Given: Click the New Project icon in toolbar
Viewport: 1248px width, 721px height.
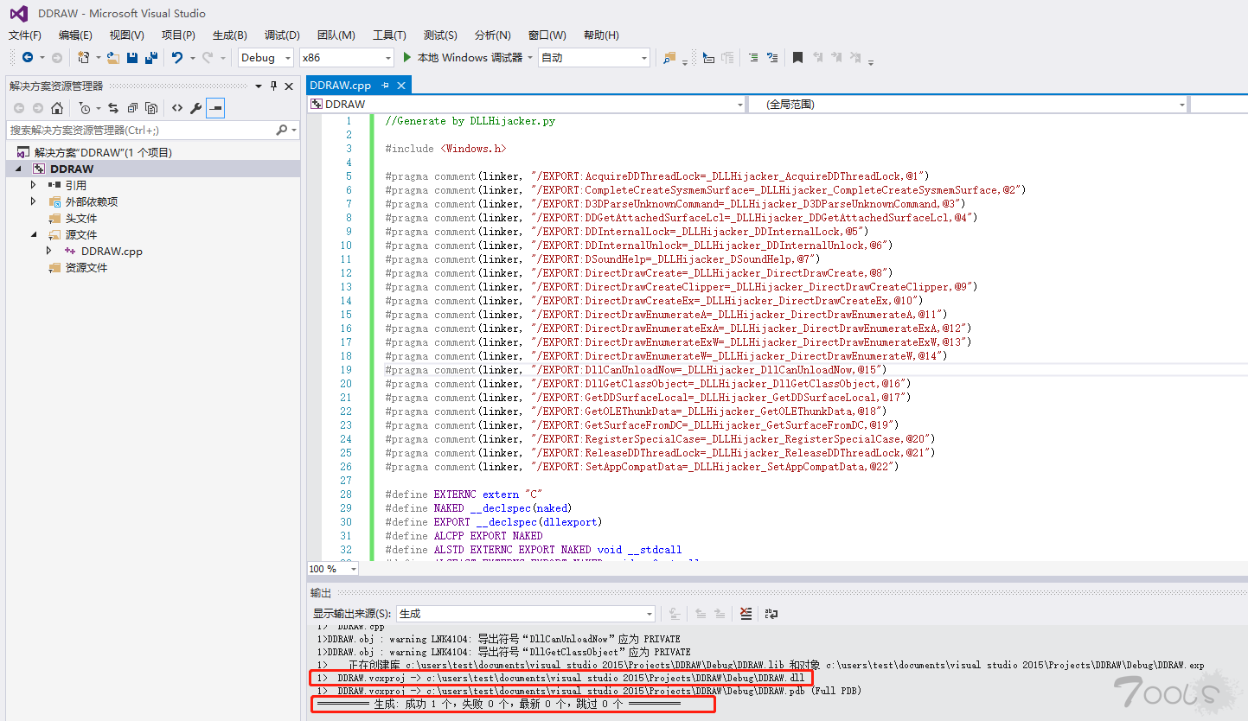Looking at the screenshot, I should (x=83, y=58).
